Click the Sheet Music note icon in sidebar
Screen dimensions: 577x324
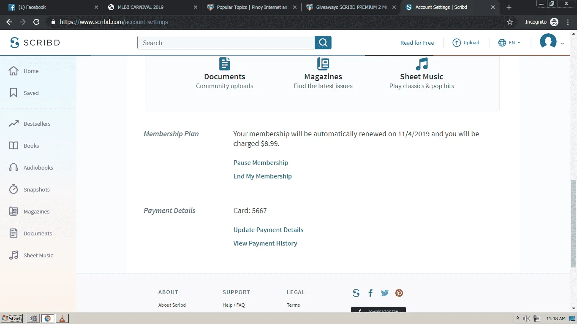pyautogui.click(x=14, y=255)
